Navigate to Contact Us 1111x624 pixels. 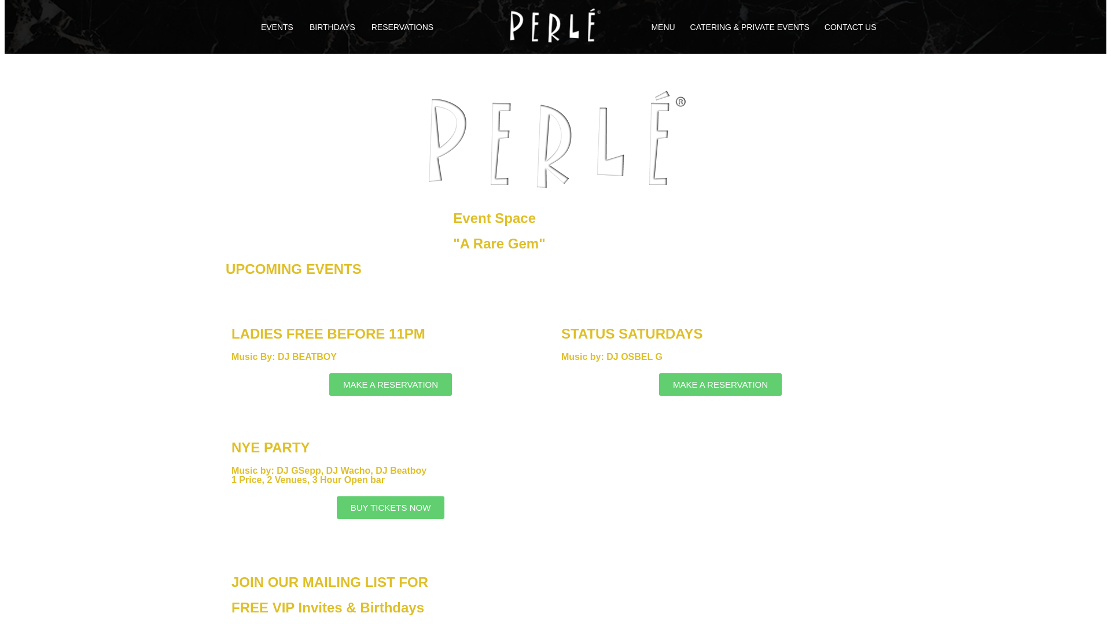(x=850, y=27)
